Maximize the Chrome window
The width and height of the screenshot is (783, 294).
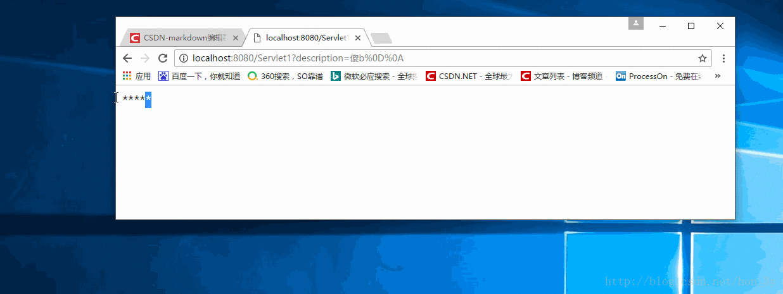[x=691, y=26]
